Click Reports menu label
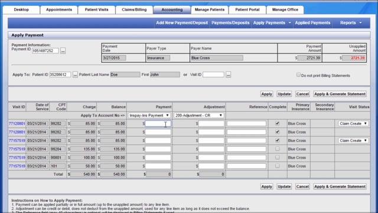This screenshot has width=378, height=213. point(348,22)
